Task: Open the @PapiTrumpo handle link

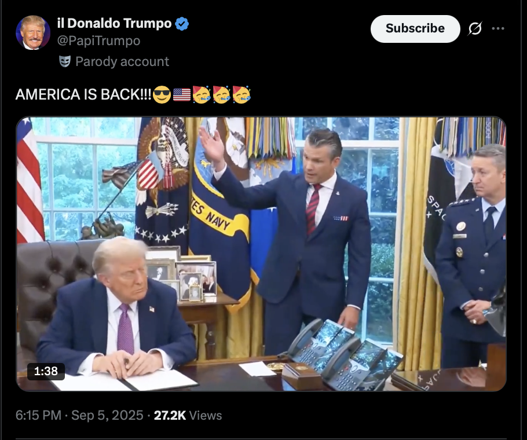Action: (99, 41)
